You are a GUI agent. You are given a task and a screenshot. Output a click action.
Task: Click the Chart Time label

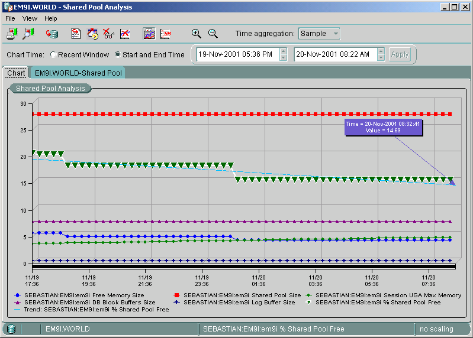pyautogui.click(x=25, y=55)
